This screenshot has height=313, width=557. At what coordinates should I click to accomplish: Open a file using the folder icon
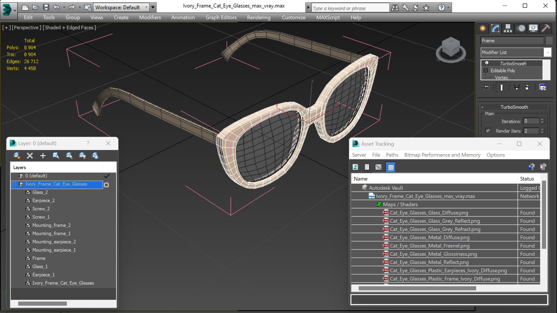point(35,7)
